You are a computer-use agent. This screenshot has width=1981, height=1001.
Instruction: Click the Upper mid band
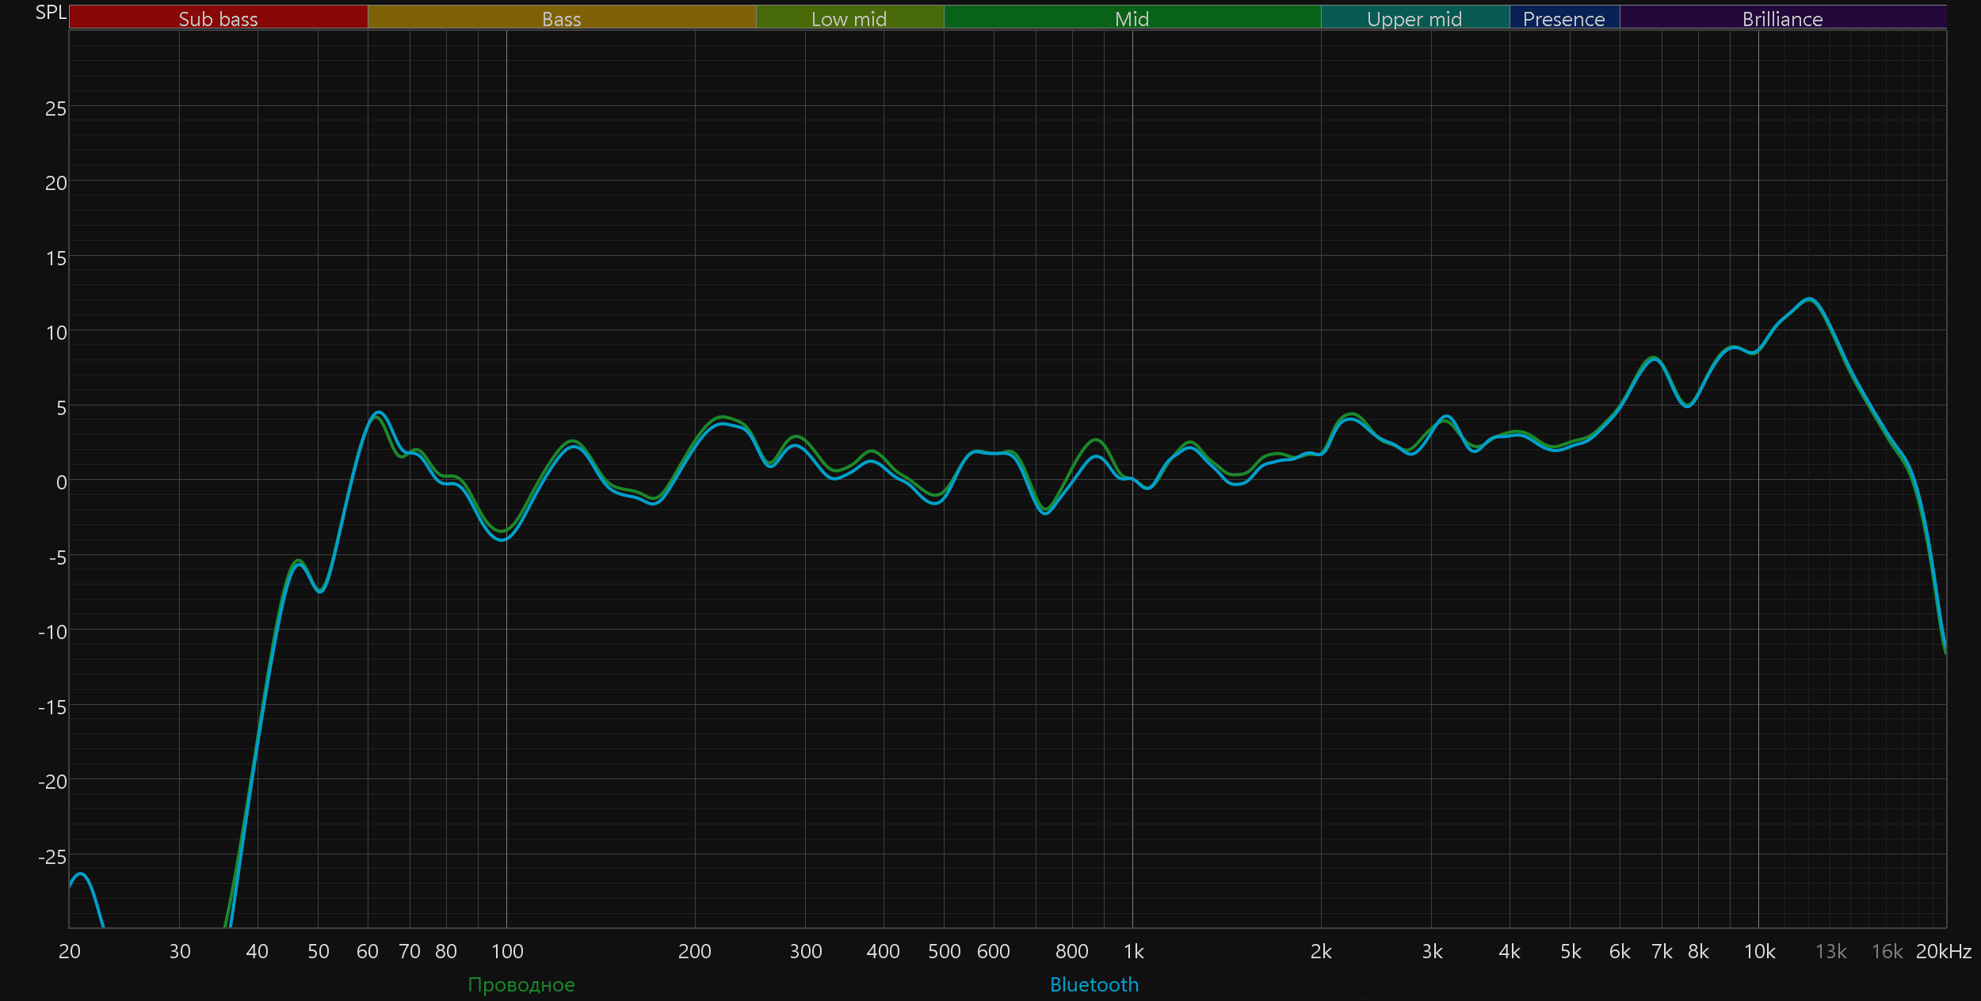[1414, 18]
